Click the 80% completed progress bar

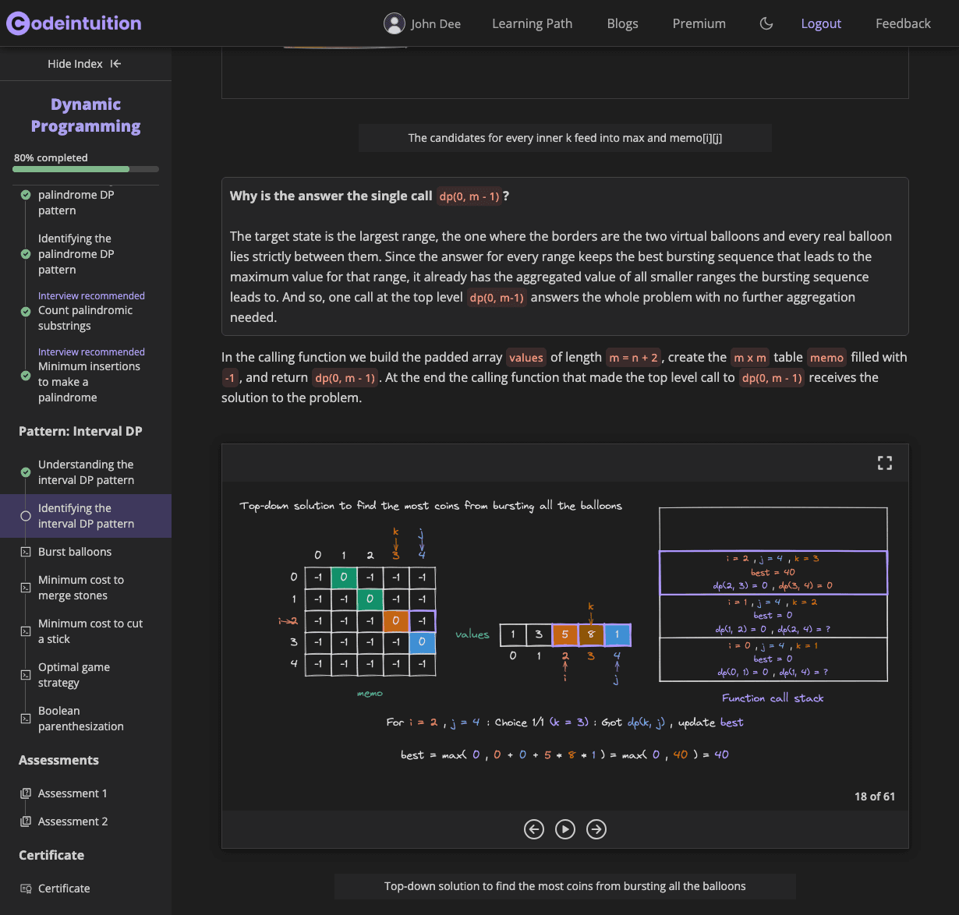pos(86,169)
